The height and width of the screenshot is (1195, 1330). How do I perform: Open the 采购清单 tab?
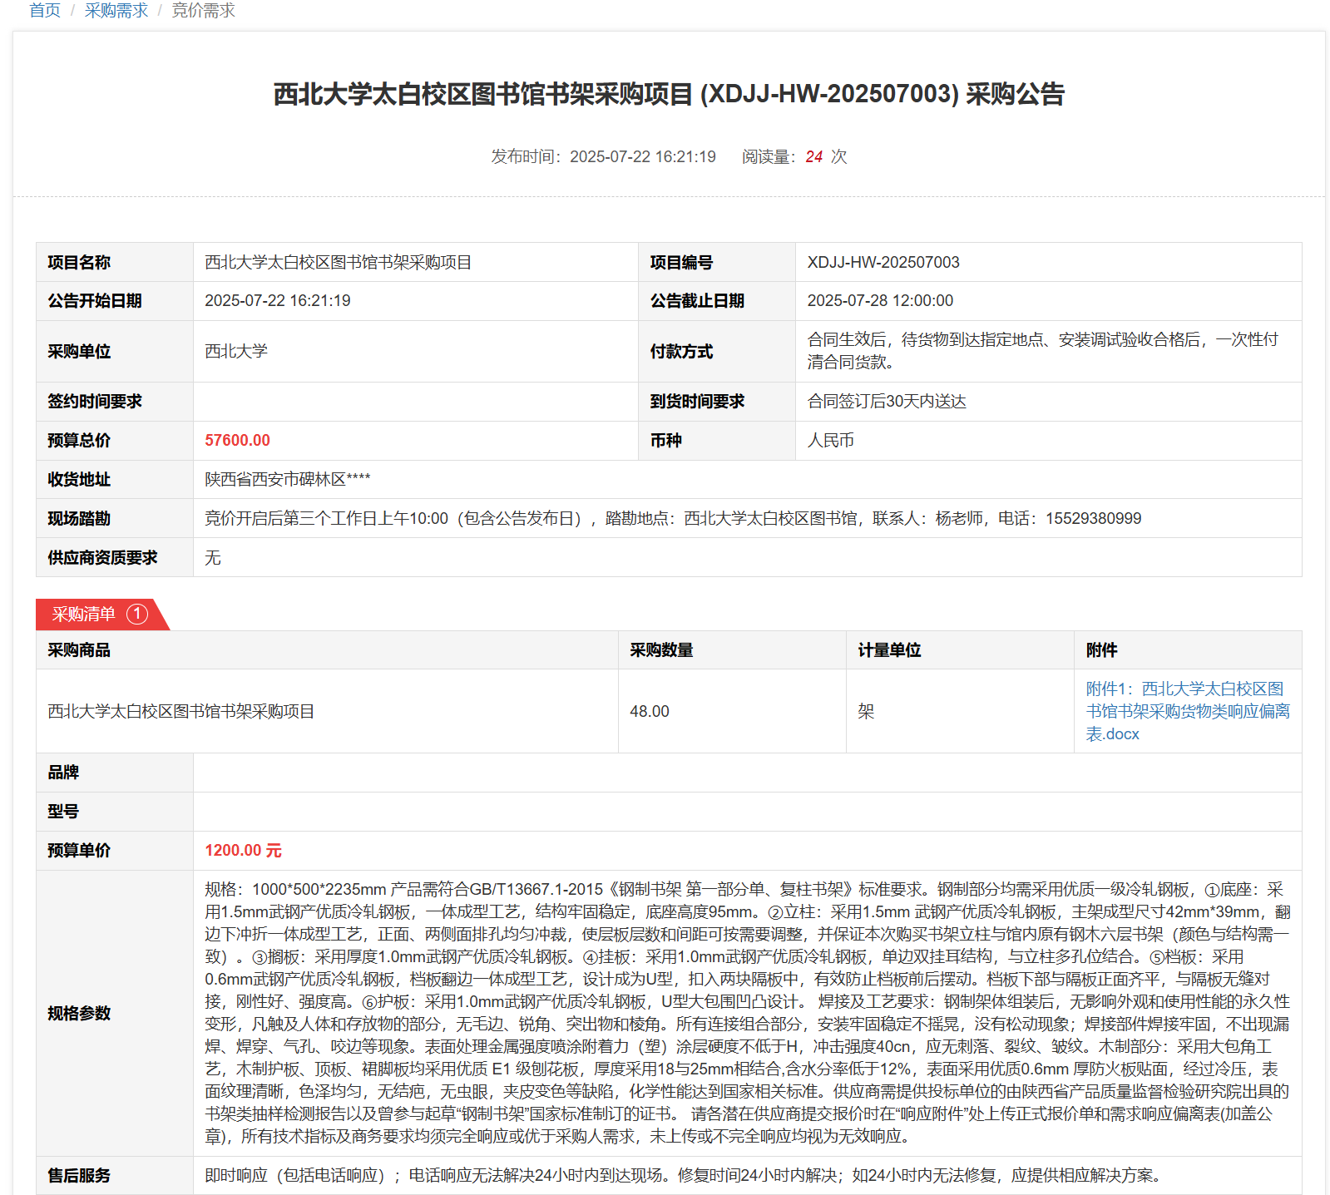(x=84, y=614)
